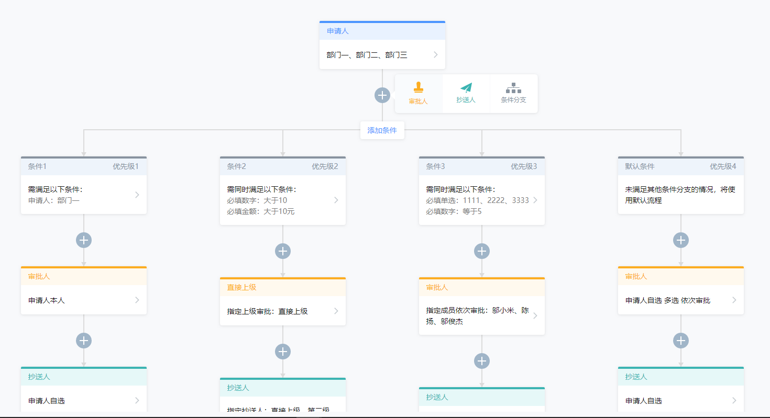This screenshot has width=770, height=418.
Task: Open chevron beside 申请人自选 多选 依次审批
Action: point(734,300)
